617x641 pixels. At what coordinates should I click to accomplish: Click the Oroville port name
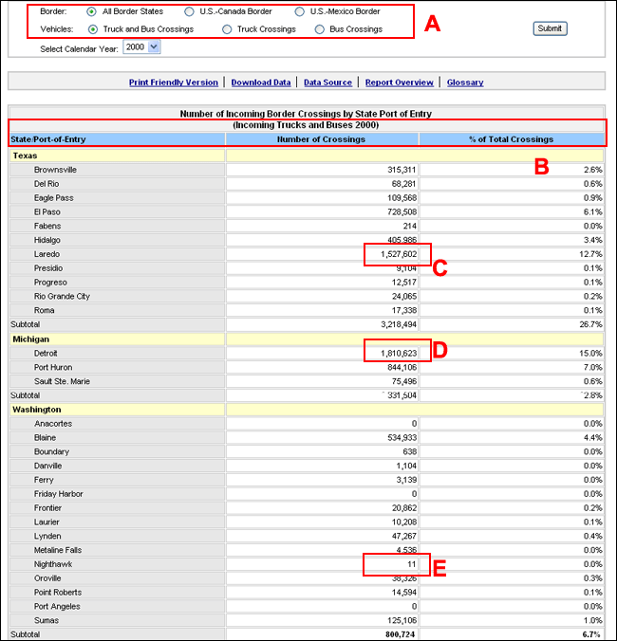pos(47,578)
